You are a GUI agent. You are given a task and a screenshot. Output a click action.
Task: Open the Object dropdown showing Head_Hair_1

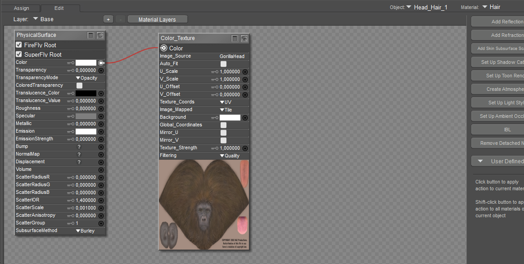pyautogui.click(x=427, y=7)
